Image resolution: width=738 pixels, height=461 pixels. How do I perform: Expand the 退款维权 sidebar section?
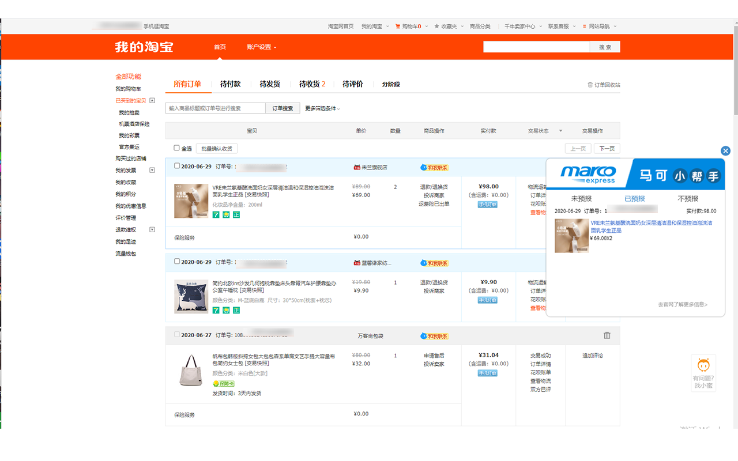click(152, 229)
